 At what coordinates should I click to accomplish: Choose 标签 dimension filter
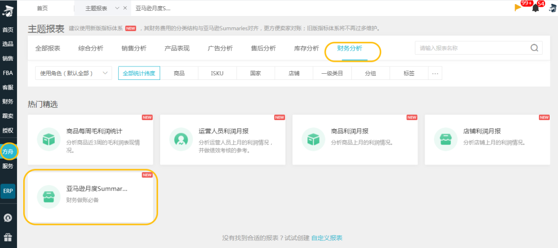(x=409, y=74)
